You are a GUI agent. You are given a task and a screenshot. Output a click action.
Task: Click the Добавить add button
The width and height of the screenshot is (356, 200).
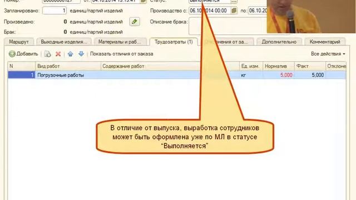tap(23, 54)
